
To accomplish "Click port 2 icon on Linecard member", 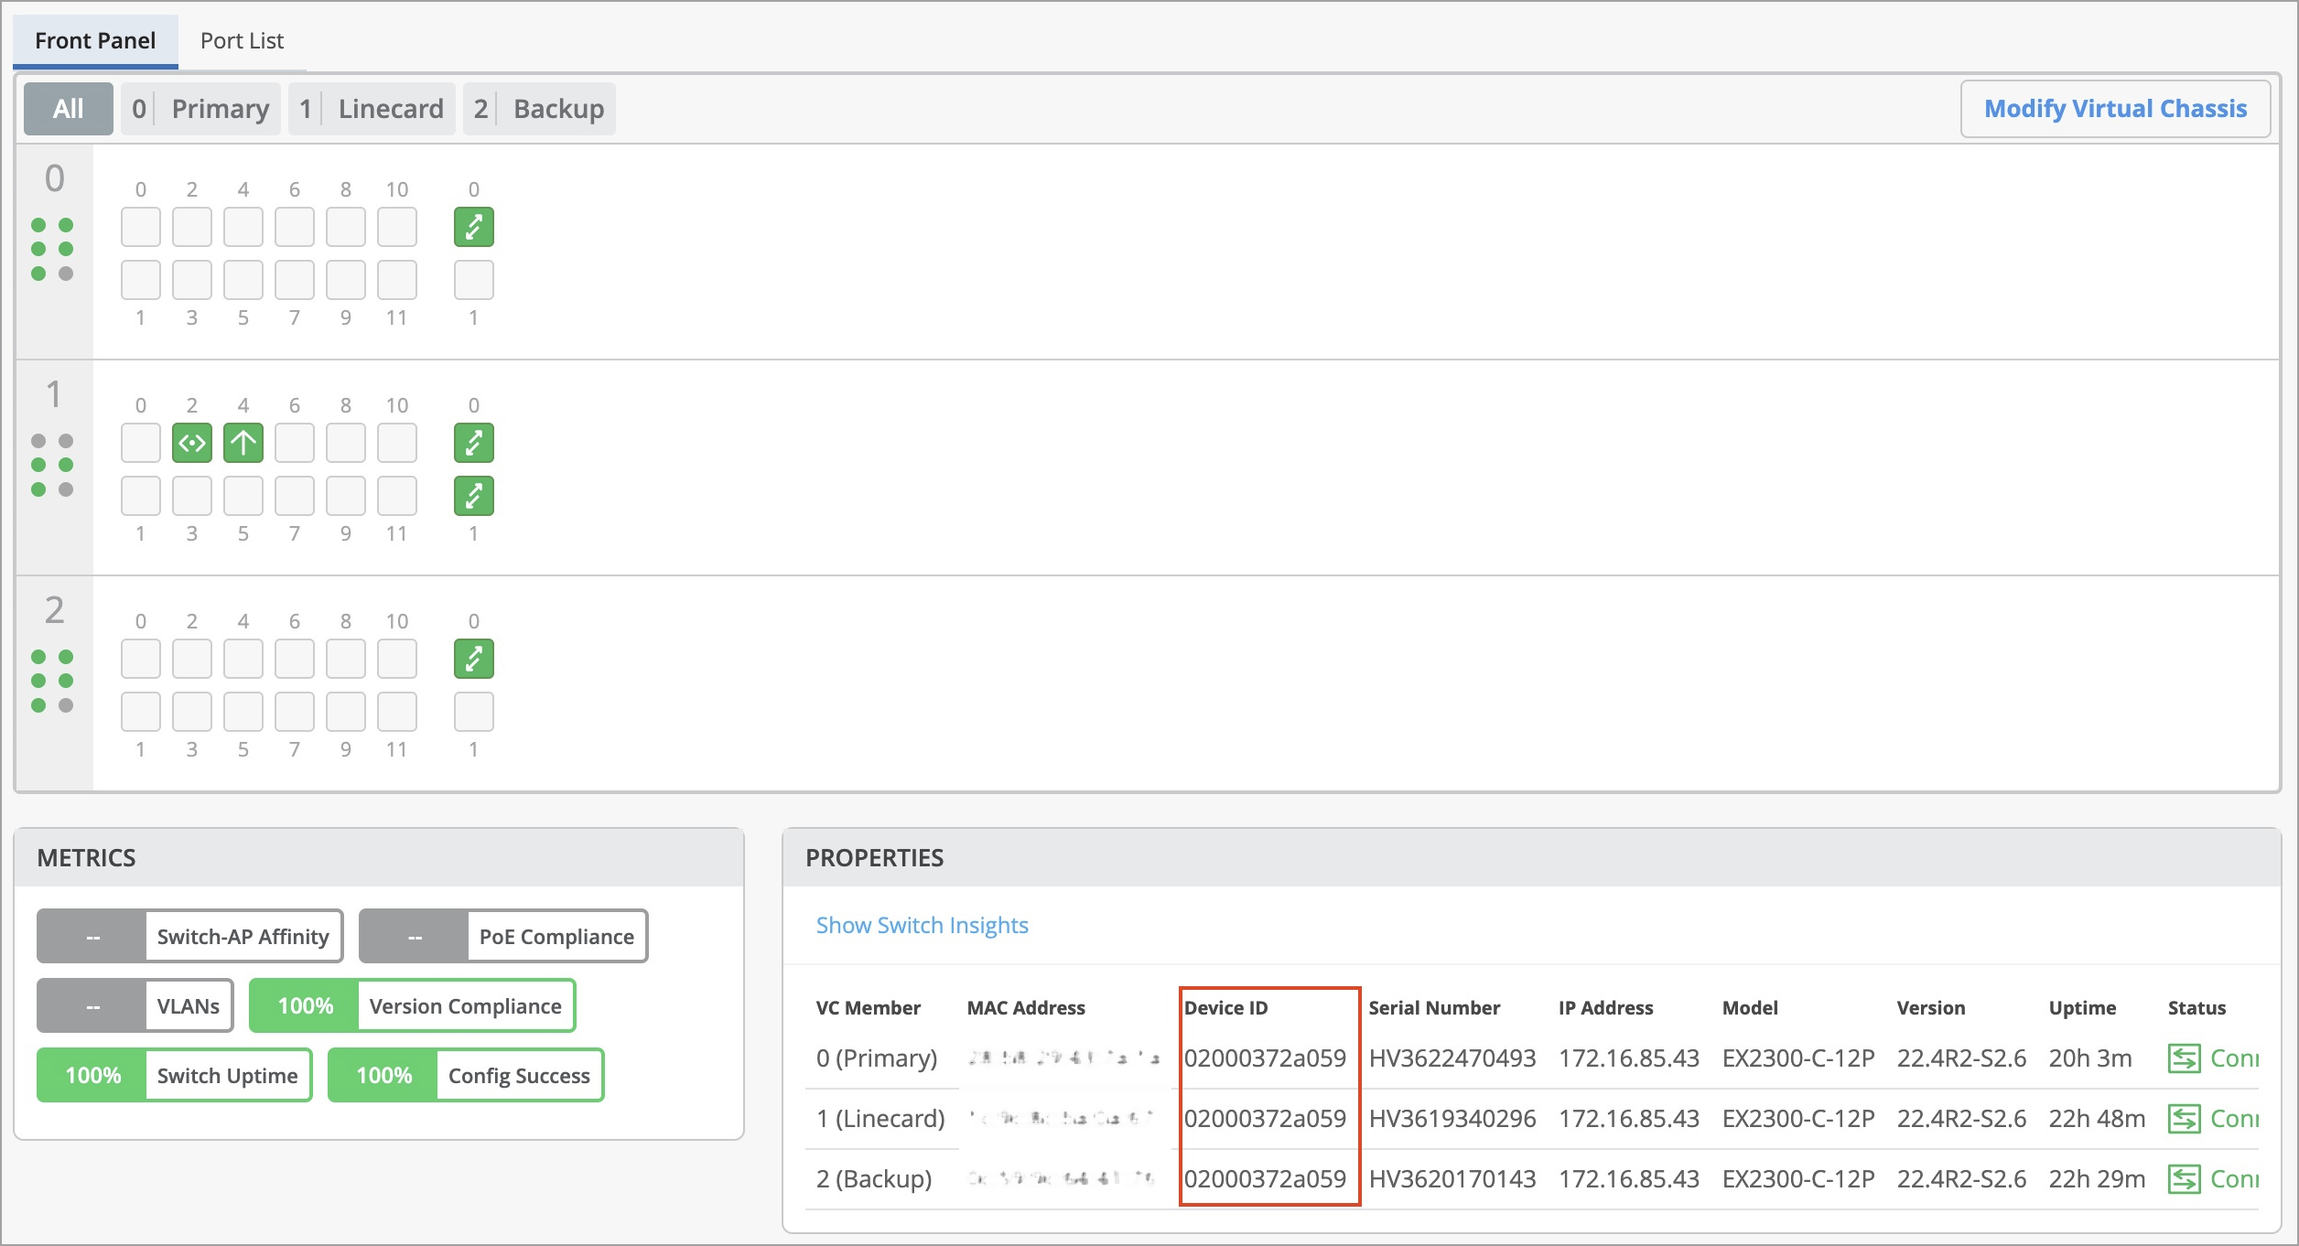I will (x=192, y=443).
